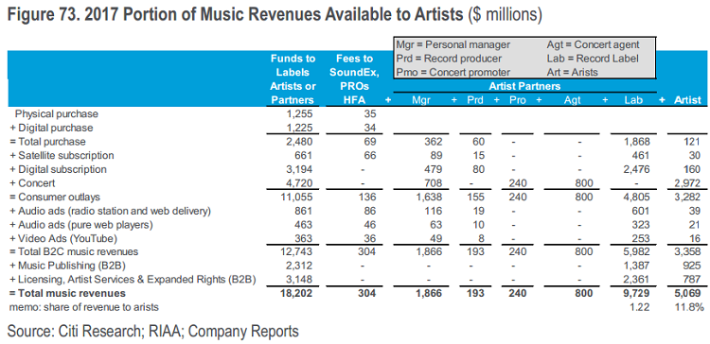This screenshot has width=710, height=344.
Task: Click the 'Mgr = Personal manager' legend entry
Action: tap(453, 44)
